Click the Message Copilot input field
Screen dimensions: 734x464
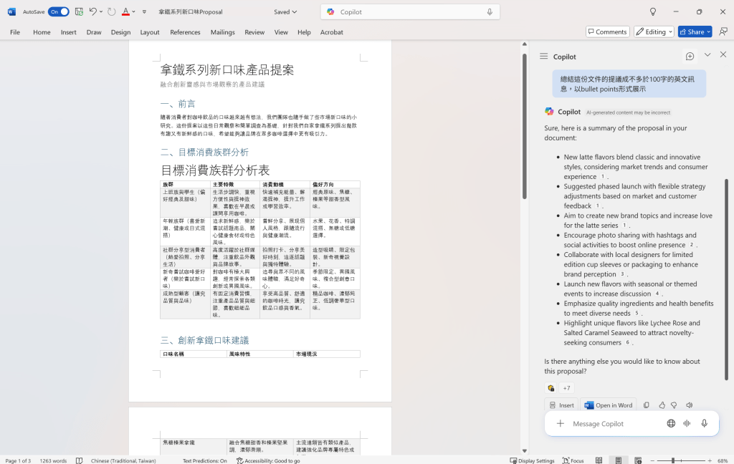pyautogui.click(x=616, y=424)
